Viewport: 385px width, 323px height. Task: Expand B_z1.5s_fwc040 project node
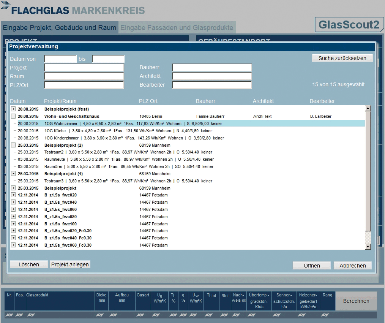(14, 202)
